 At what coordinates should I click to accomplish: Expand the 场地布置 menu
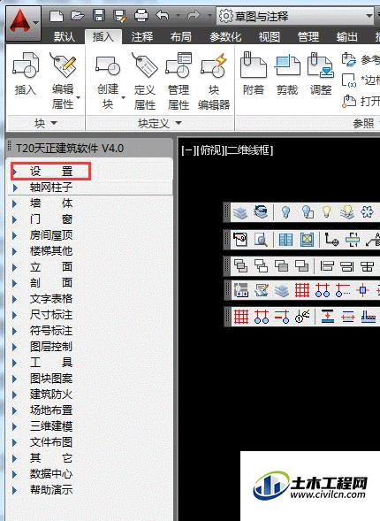tap(50, 410)
